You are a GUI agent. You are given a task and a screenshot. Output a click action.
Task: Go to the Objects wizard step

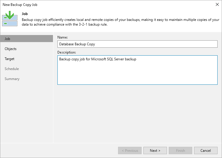pyautogui.click(x=11, y=49)
